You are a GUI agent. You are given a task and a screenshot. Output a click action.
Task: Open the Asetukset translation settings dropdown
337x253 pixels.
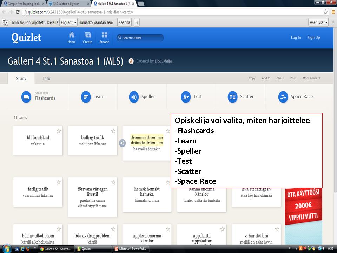coord(318,22)
